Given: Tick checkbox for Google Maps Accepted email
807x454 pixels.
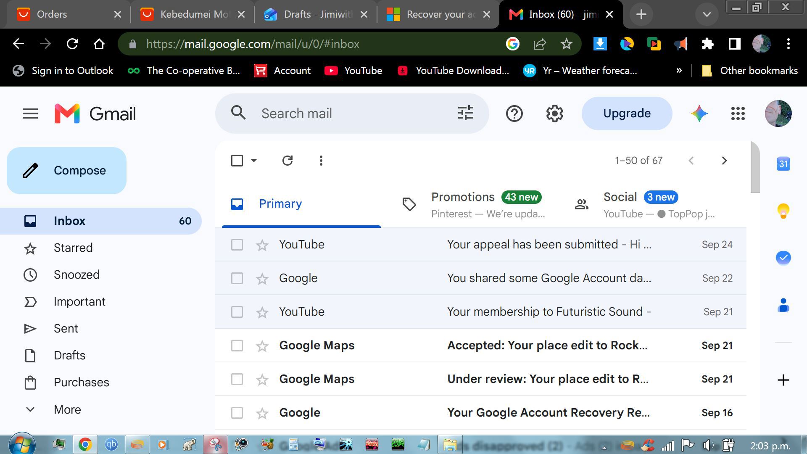Looking at the screenshot, I should [237, 346].
